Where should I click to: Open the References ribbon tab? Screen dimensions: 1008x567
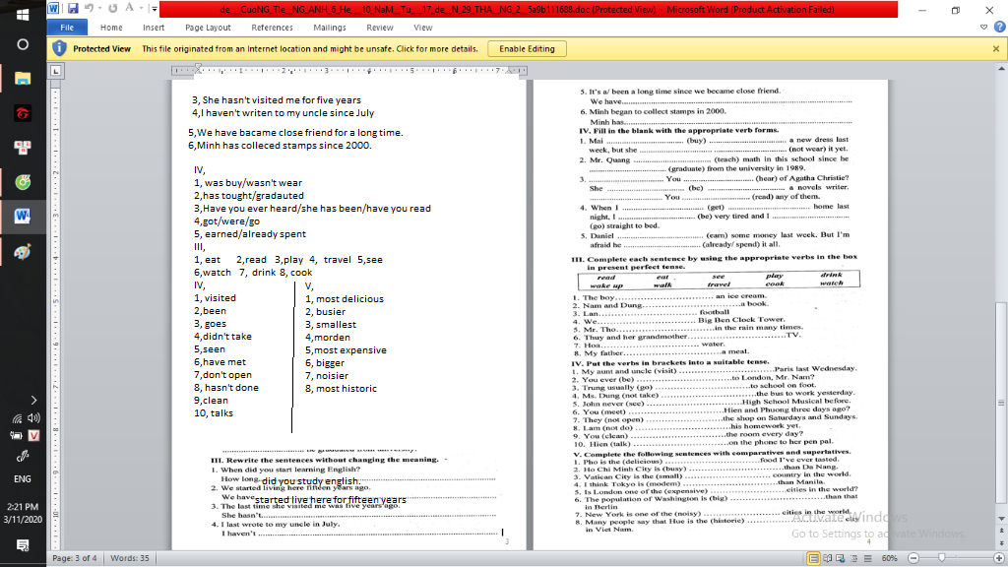pyautogui.click(x=272, y=28)
